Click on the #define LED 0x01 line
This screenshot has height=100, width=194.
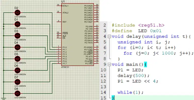click(137, 31)
